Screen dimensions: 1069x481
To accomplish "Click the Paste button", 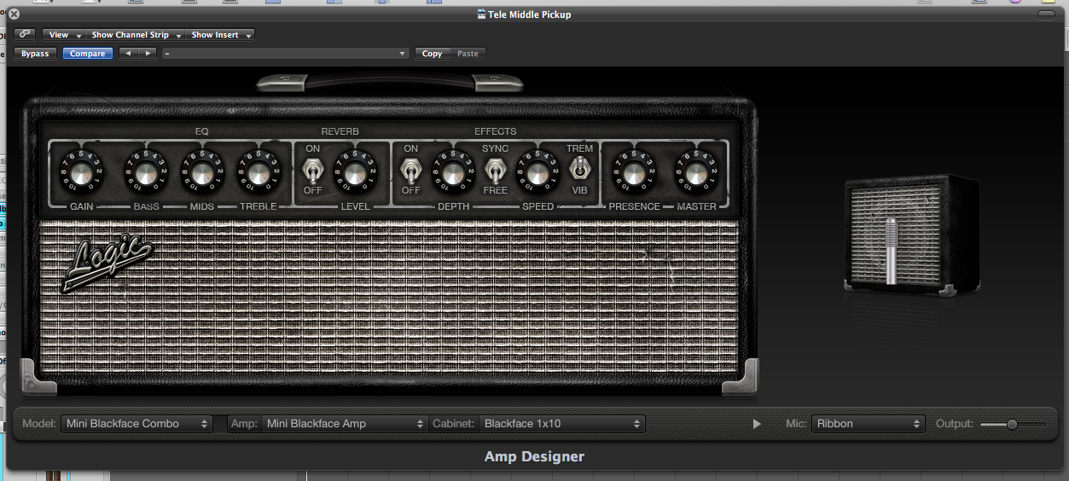I will click(x=468, y=53).
